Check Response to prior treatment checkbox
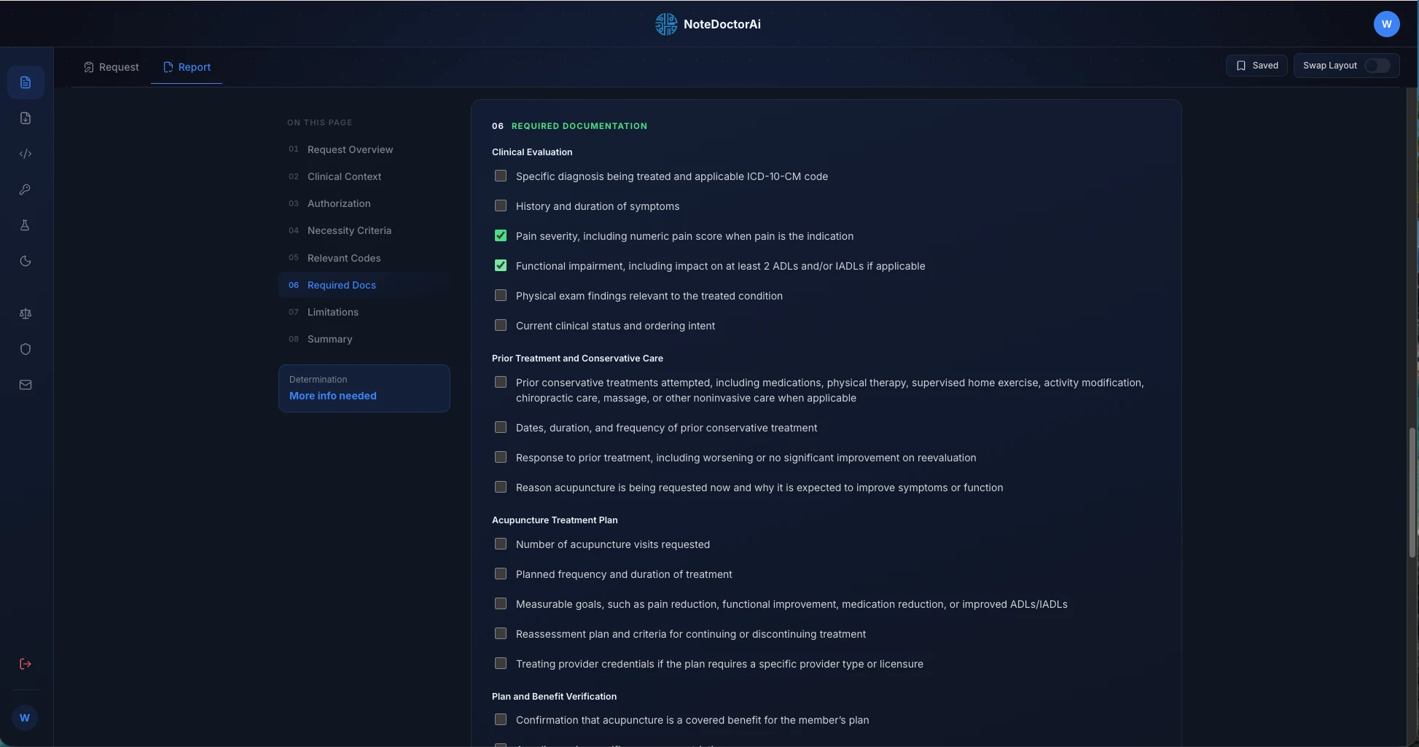This screenshot has height=747, width=1419. (501, 457)
